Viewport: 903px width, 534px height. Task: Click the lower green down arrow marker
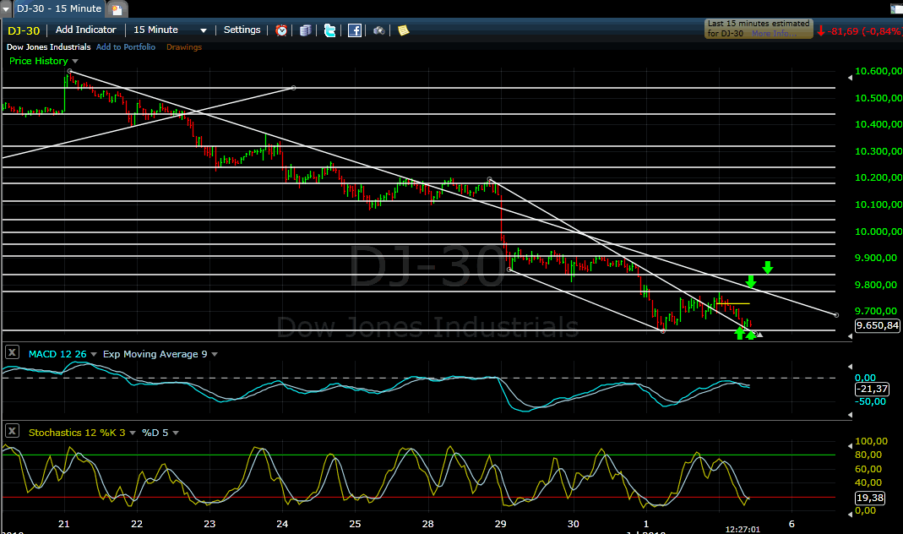click(750, 281)
